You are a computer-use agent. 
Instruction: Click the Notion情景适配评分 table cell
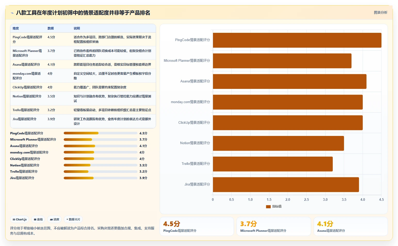pos(28,99)
